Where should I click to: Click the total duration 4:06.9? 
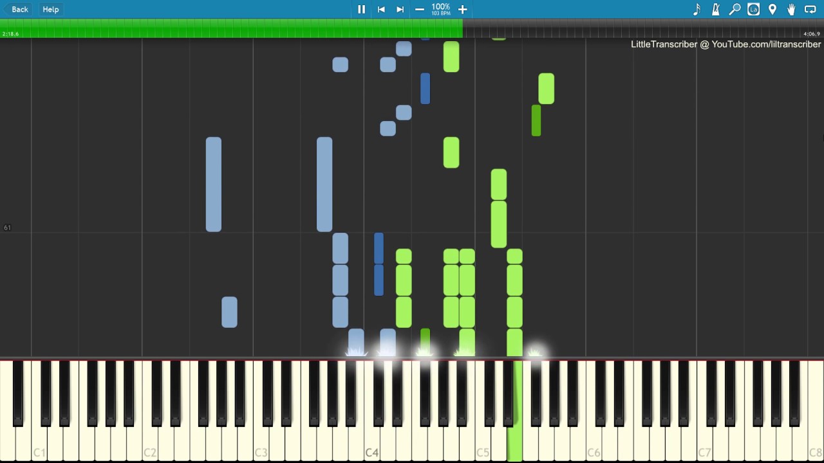tap(812, 33)
